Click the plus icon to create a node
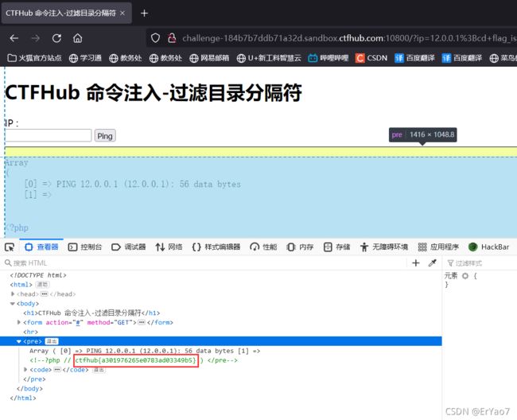The width and height of the screenshot is (517, 420). (416, 262)
